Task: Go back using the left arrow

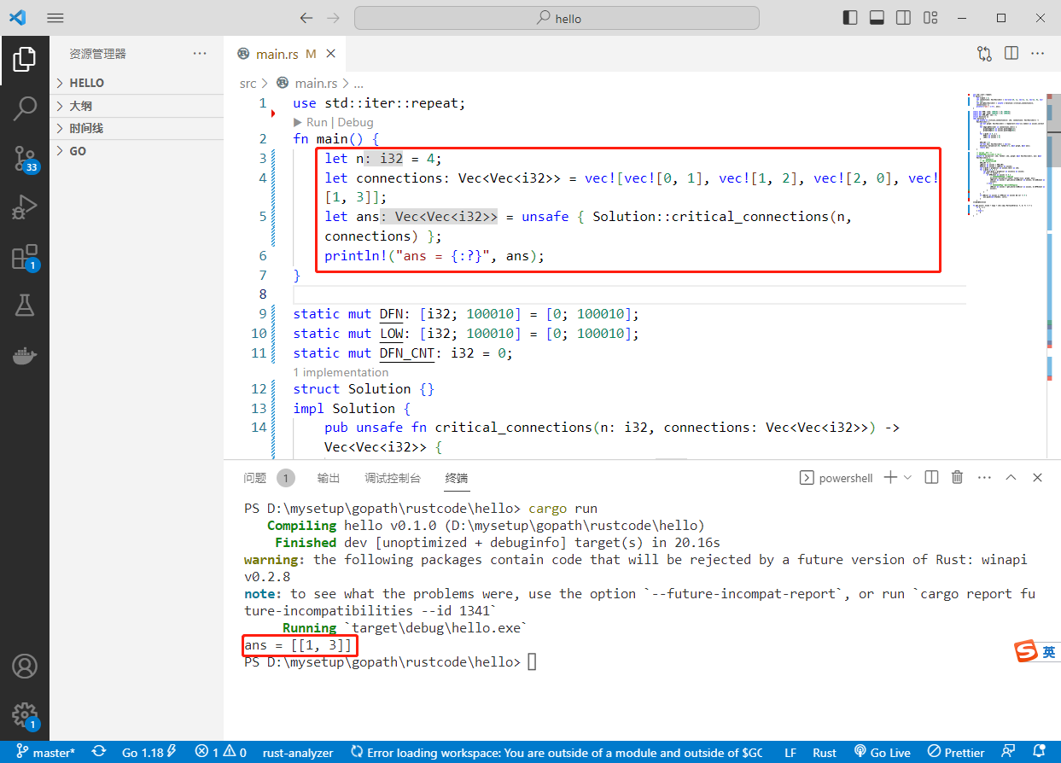Action: coord(306,18)
